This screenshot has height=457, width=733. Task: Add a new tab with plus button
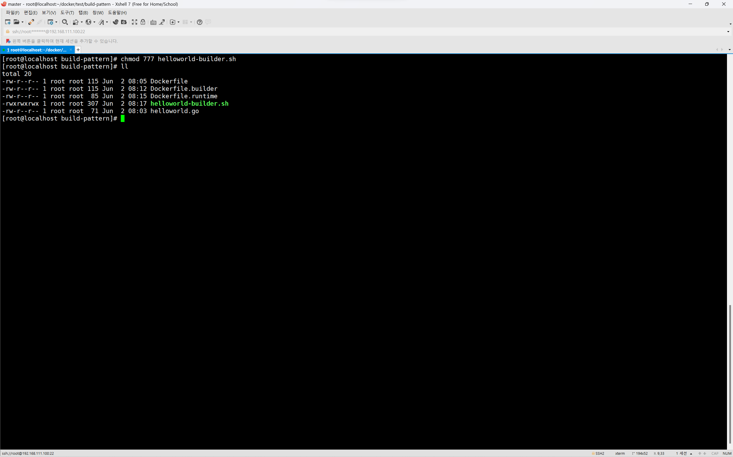78,50
